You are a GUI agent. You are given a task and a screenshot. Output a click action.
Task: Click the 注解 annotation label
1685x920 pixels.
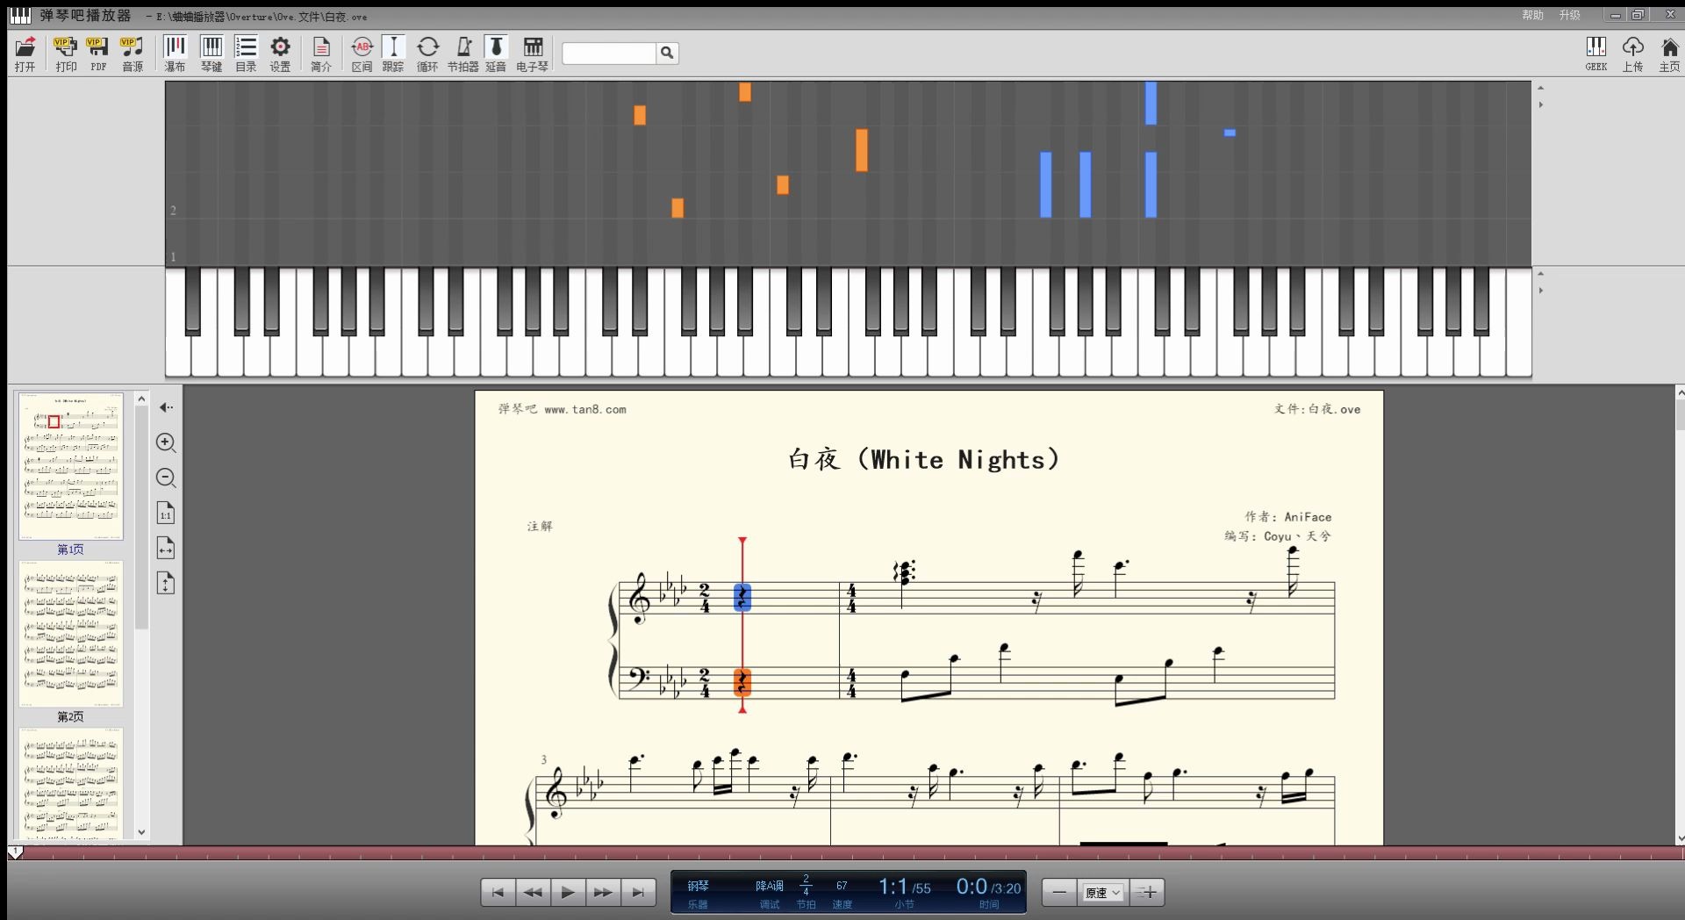click(540, 526)
